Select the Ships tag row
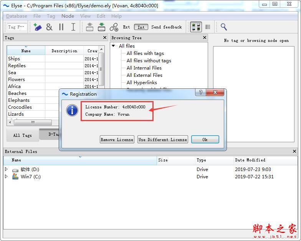This screenshot has height=241, width=301. (x=53, y=58)
